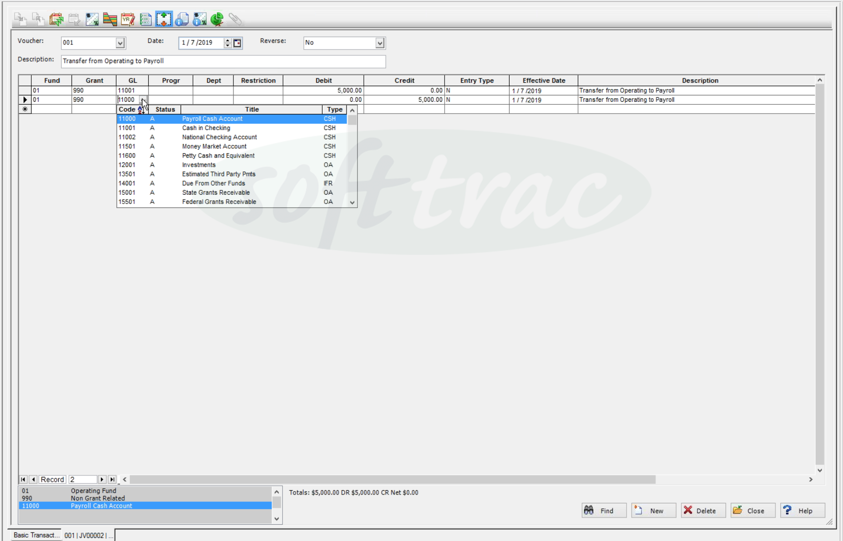Click the Entry Type column header
The image size is (843, 541).
tap(477, 81)
